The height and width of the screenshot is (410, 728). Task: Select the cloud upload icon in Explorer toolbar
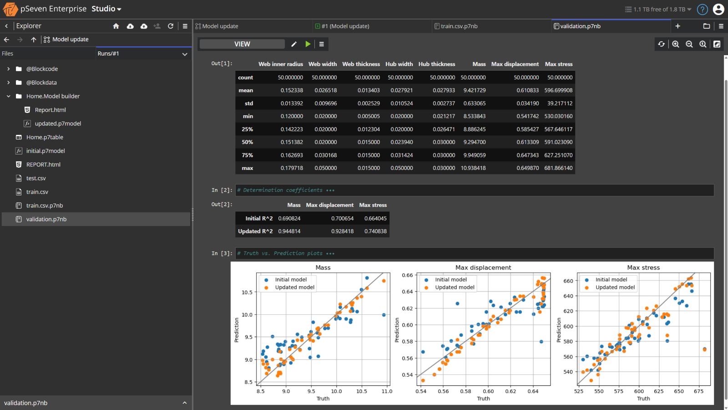[x=144, y=26]
